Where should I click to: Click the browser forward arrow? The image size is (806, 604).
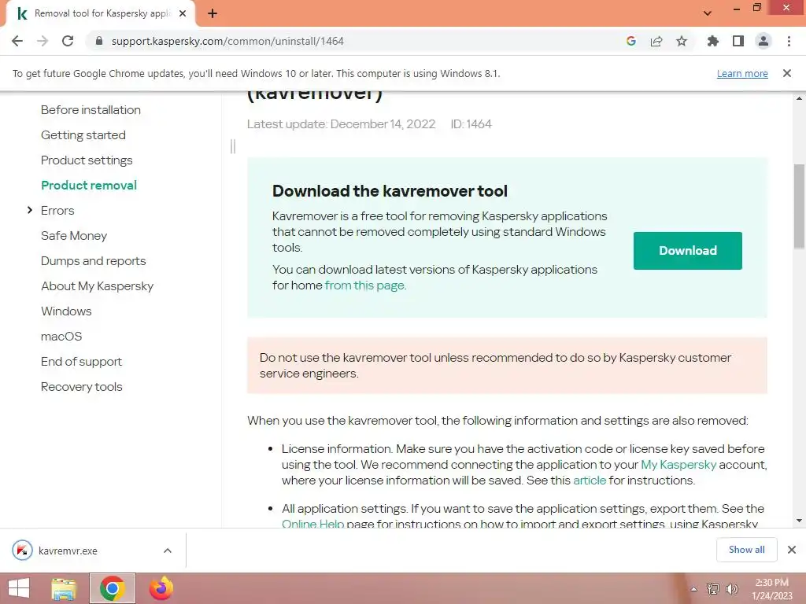pyautogui.click(x=43, y=41)
